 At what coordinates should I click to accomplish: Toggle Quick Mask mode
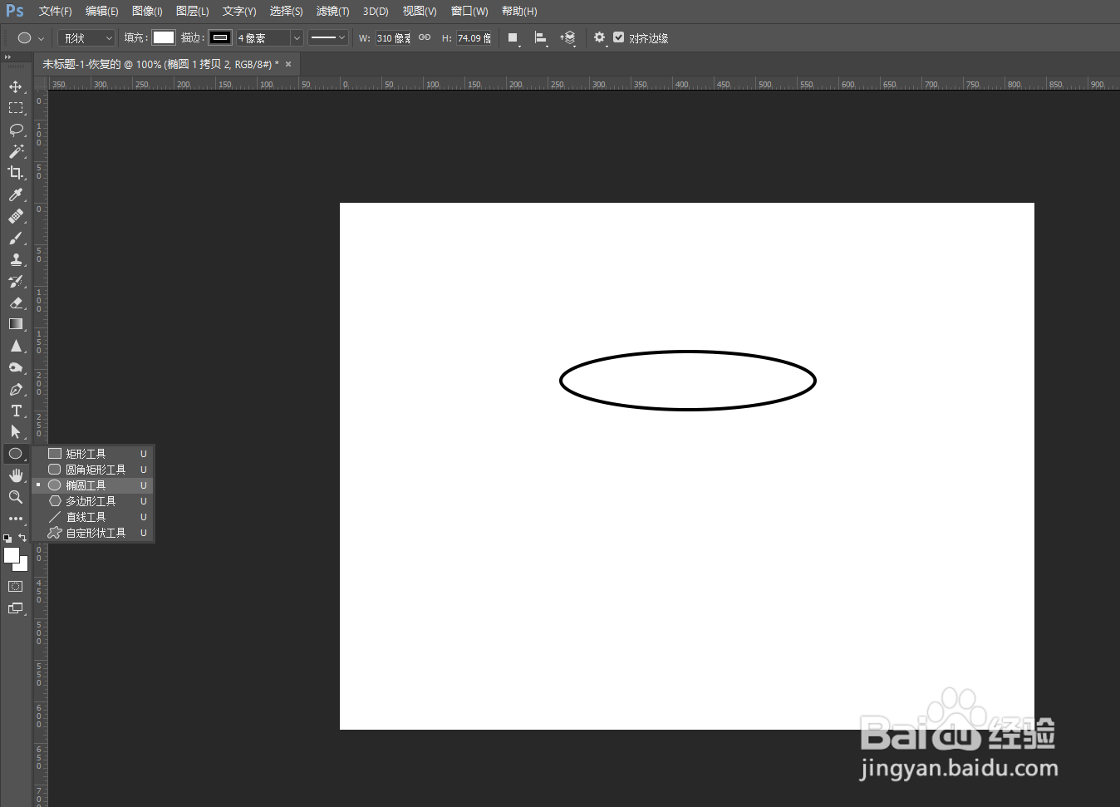(x=16, y=587)
